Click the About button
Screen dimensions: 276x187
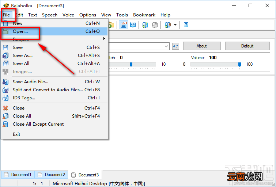[202, 46]
